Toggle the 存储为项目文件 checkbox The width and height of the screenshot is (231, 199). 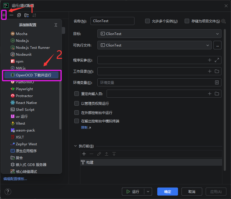click(187, 21)
